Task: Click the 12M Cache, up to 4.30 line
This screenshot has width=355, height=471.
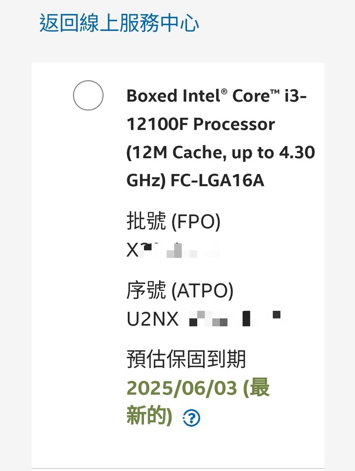Action: (x=220, y=152)
